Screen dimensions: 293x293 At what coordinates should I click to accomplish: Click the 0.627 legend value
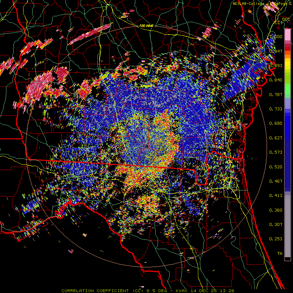tap(276, 138)
